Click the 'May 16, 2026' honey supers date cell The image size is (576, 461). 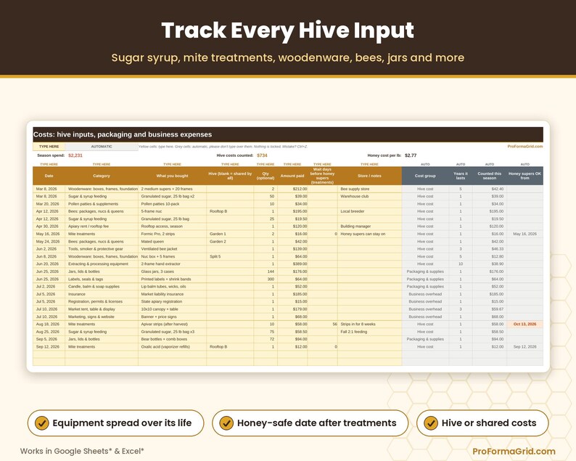[x=525, y=234]
